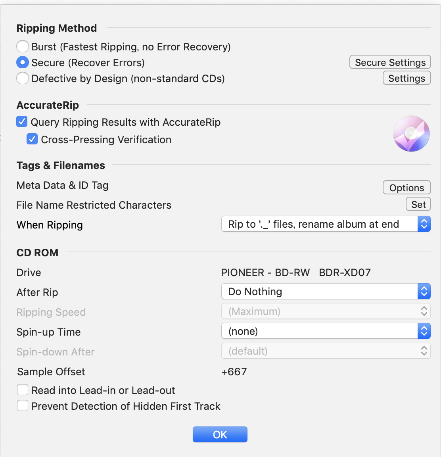The height and width of the screenshot is (457, 441).
Task: Open the When Ripping dropdown
Action: click(x=326, y=224)
